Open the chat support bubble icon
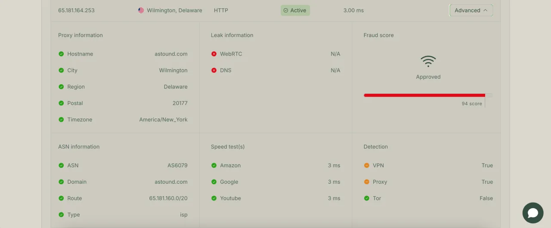 (x=533, y=213)
